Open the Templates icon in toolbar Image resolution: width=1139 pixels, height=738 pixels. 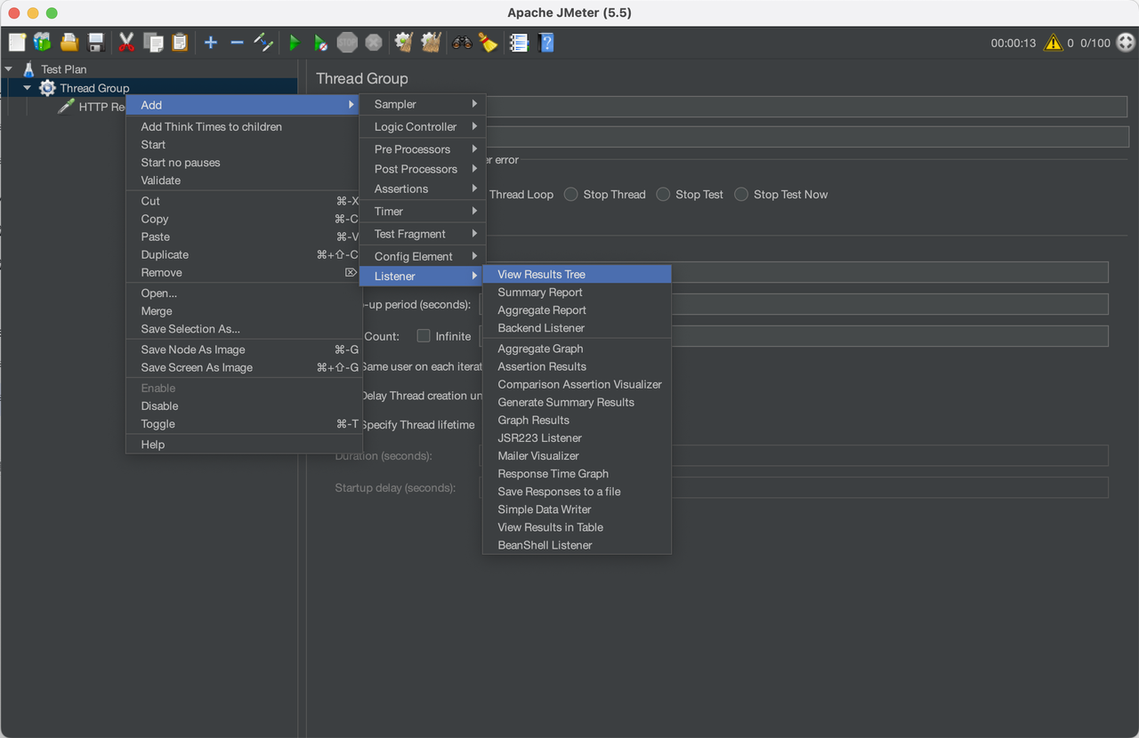43,42
